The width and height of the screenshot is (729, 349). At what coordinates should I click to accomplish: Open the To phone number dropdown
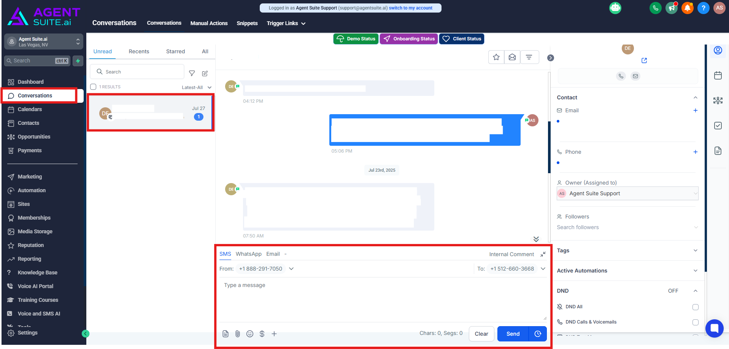[517, 269]
